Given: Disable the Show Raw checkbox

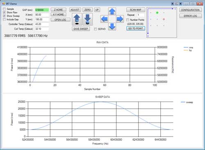Looking at the screenshot, I should 5,12.
